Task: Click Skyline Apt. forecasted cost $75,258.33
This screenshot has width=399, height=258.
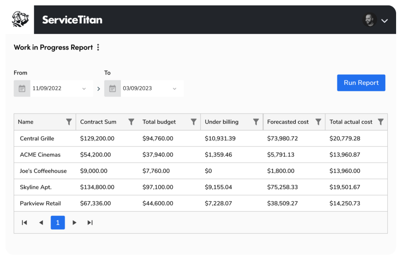Action: click(x=283, y=187)
